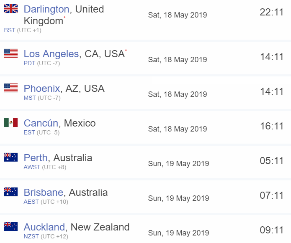This screenshot has height=243, width=291.
Task: Open the Brisbane city link
Action: coord(44,192)
